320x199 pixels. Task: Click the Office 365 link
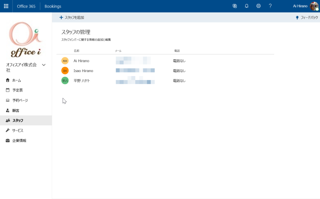[26, 6]
